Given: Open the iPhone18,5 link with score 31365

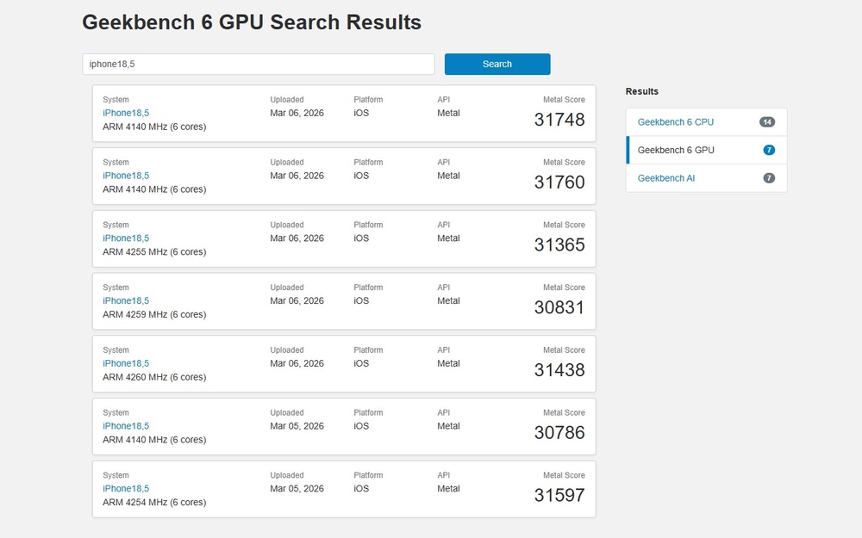Looking at the screenshot, I should (x=126, y=238).
